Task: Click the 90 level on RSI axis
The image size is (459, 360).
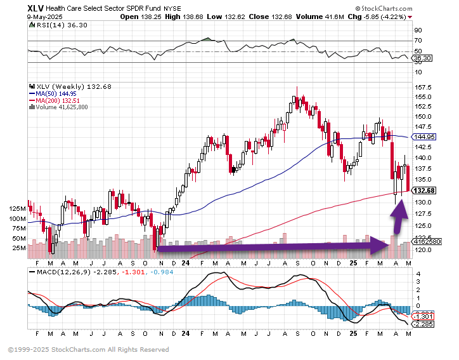Action: (418, 30)
